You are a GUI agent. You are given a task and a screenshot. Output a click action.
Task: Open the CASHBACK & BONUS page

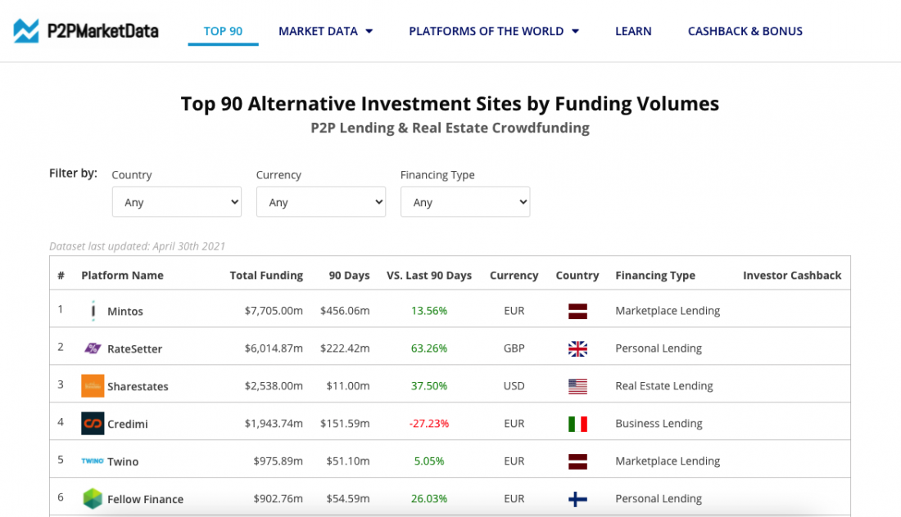point(745,31)
